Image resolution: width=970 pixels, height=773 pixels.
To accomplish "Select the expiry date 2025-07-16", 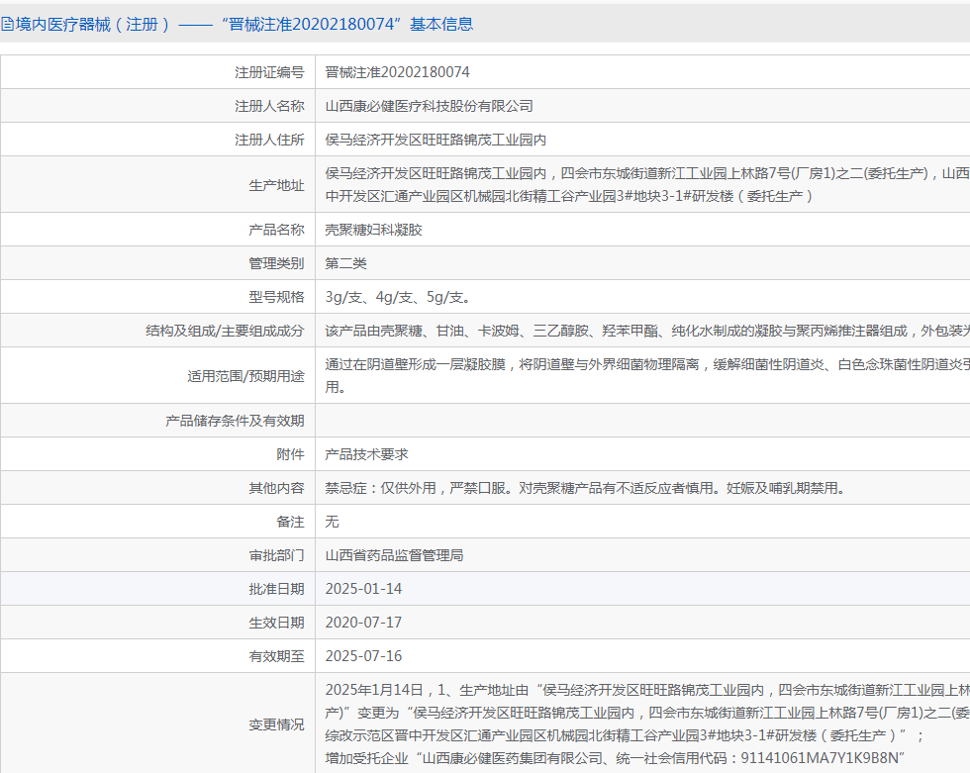I will (364, 656).
